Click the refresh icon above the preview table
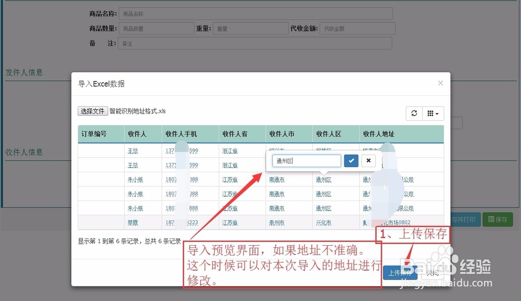This screenshot has height=301, width=521. point(413,112)
